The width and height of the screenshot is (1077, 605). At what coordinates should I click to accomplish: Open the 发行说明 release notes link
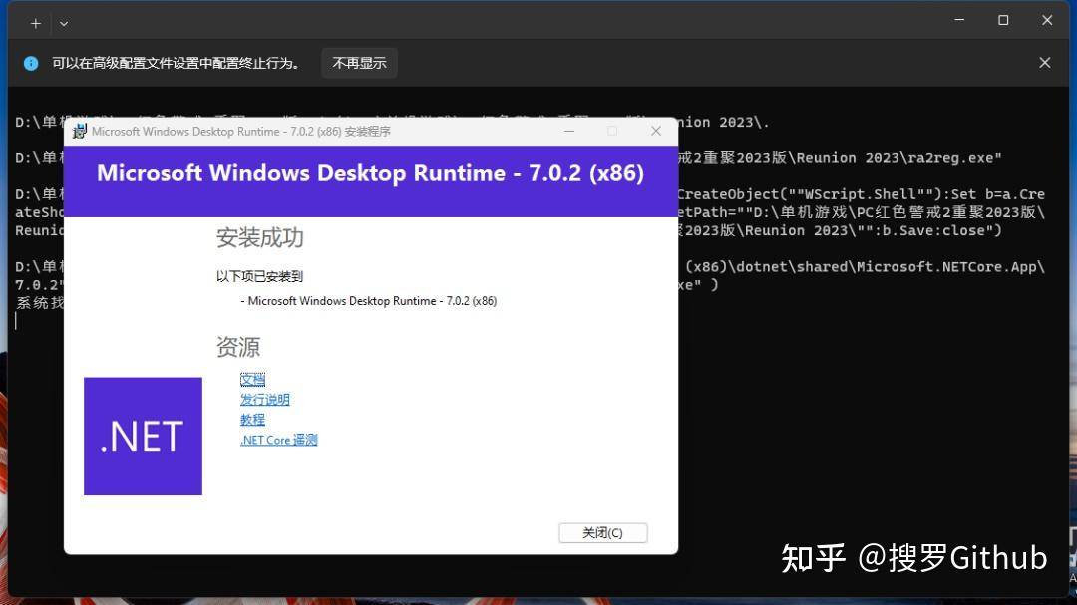tap(265, 399)
